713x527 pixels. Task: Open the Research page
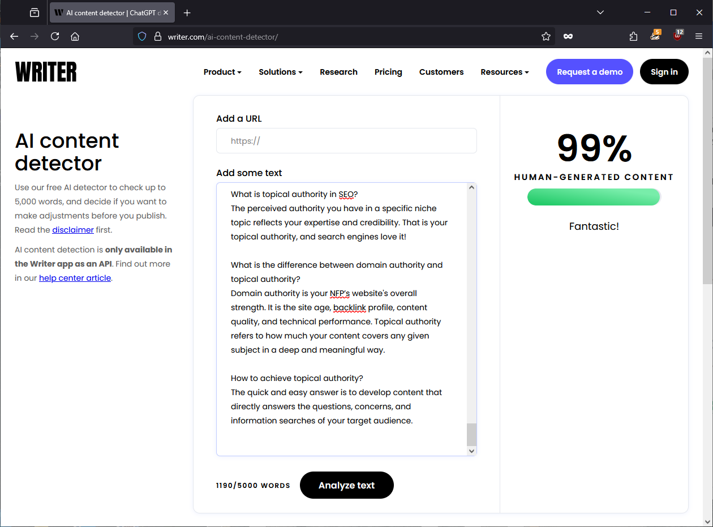(338, 72)
